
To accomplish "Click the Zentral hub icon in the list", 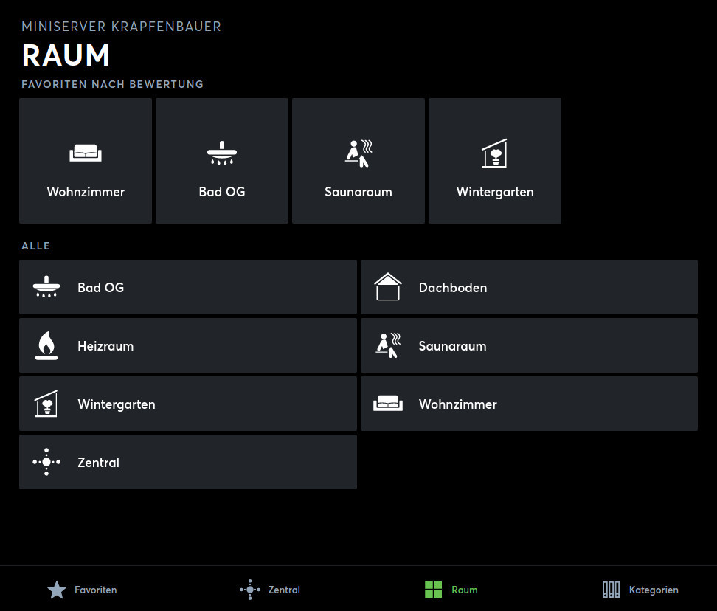I will [x=46, y=462].
